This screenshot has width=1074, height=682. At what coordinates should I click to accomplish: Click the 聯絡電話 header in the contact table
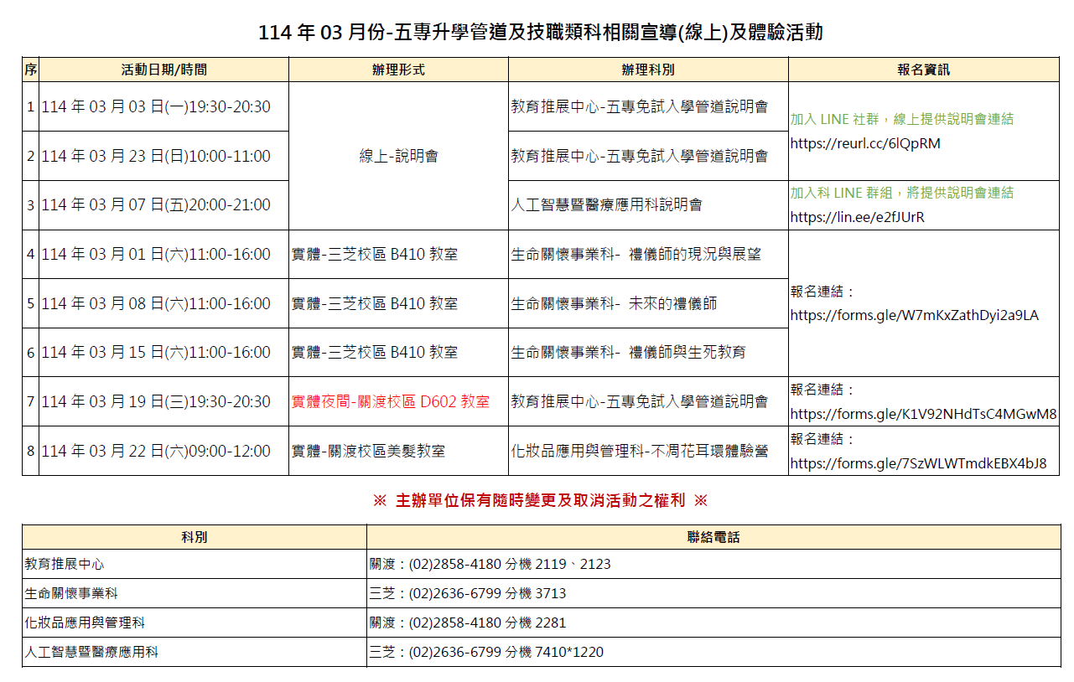(713, 538)
